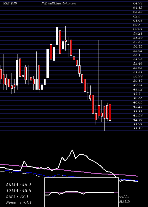Click the 57.57 price axis label
The width and height of the screenshot is (148, 207).
pyautogui.click(x=138, y=42)
